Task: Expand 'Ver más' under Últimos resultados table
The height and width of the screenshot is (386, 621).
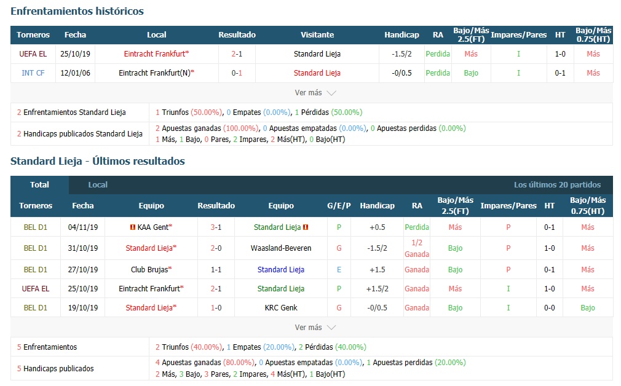Action: (315, 328)
